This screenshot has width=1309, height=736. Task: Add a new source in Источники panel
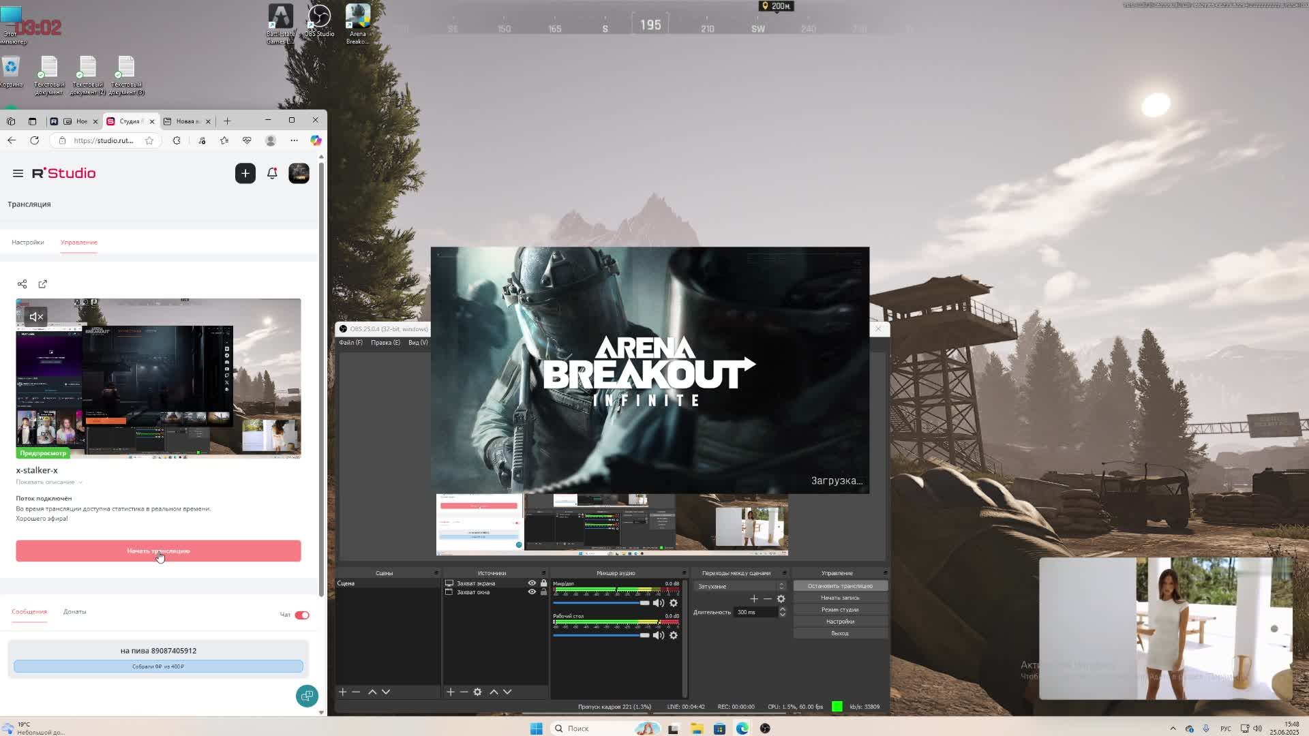coord(450,692)
